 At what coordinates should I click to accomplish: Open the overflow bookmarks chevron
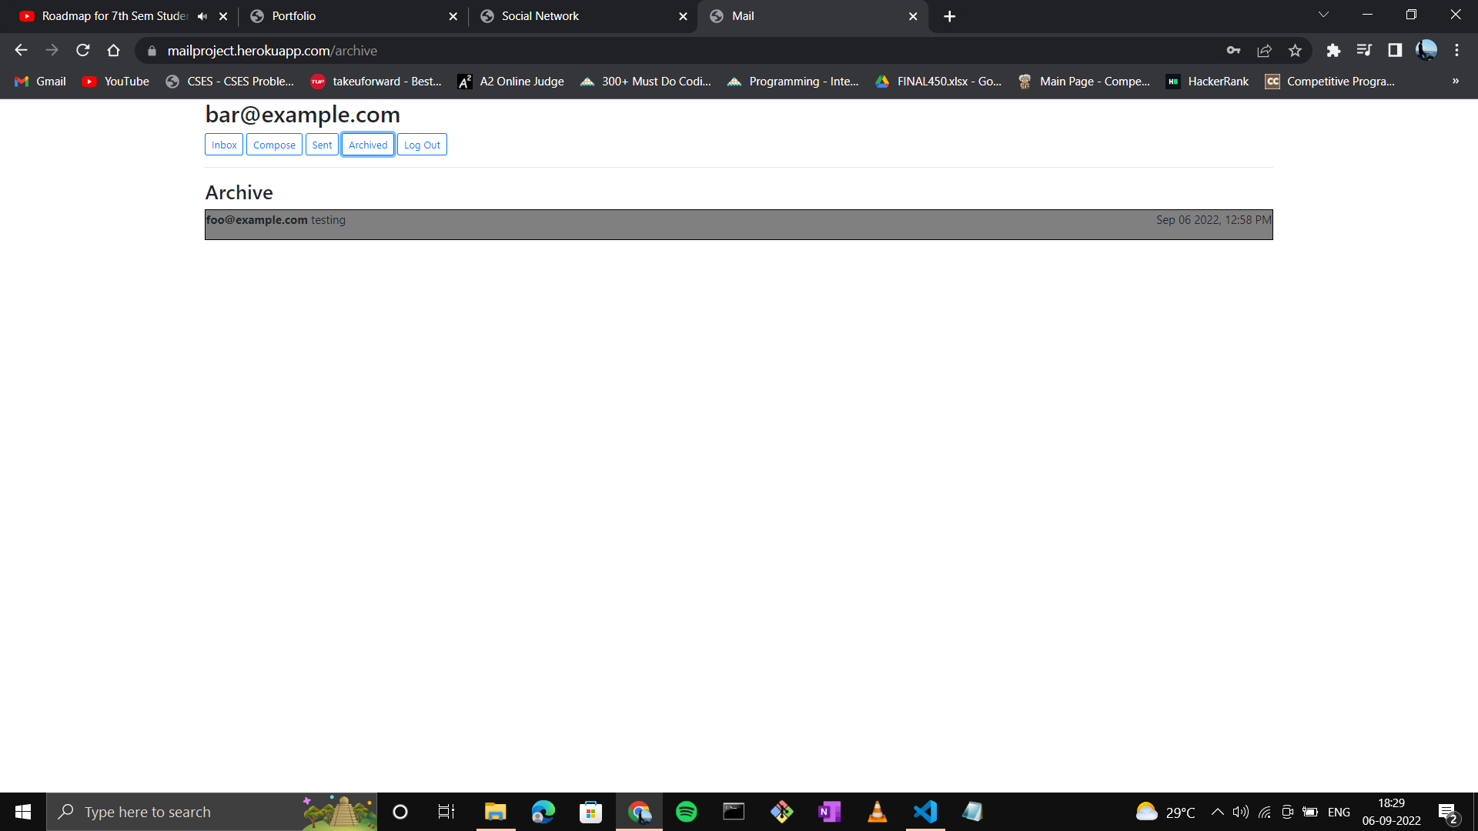click(1456, 81)
